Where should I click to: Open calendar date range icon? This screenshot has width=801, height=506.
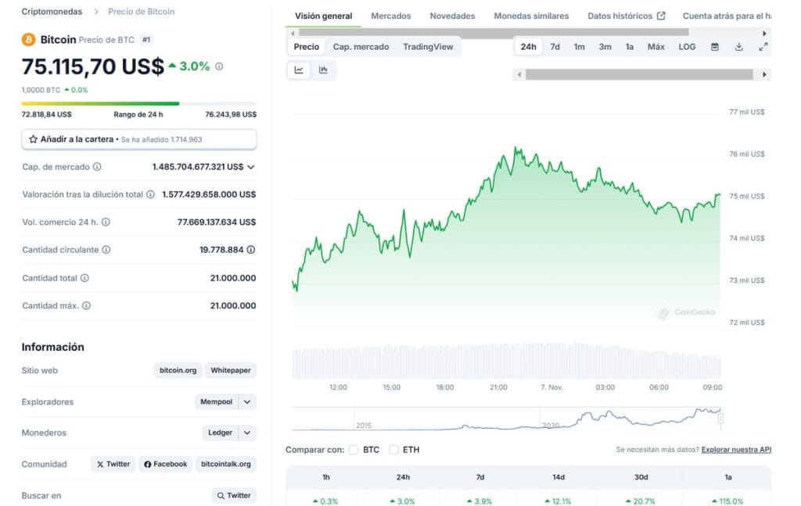pos(715,47)
